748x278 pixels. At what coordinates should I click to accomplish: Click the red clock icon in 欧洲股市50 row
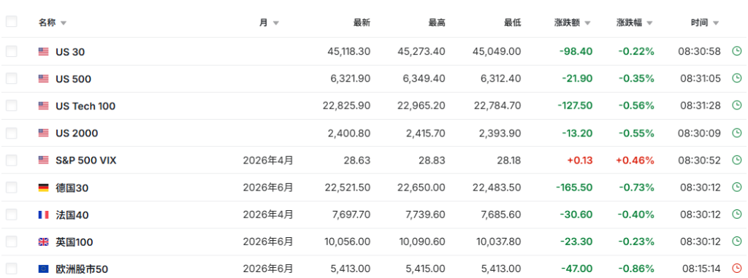[x=736, y=269]
